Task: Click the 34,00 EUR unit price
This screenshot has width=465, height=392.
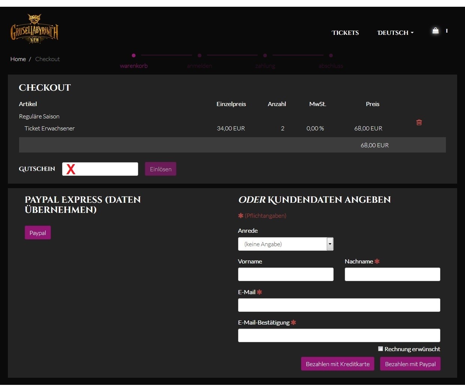Action: (231, 128)
